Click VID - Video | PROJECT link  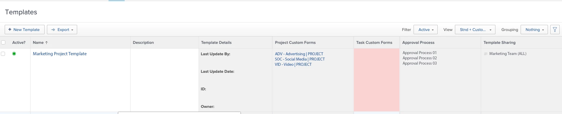pyautogui.click(x=293, y=64)
